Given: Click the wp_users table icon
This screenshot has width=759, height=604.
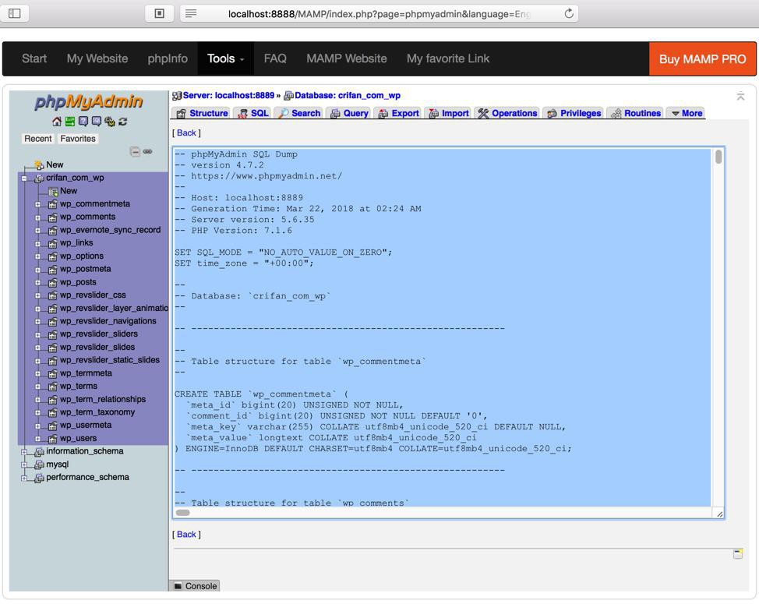Looking at the screenshot, I should coord(52,439).
